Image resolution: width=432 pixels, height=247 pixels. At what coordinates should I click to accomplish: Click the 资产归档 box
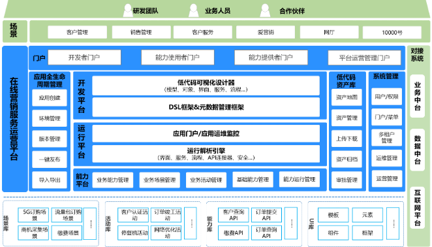point(347,159)
